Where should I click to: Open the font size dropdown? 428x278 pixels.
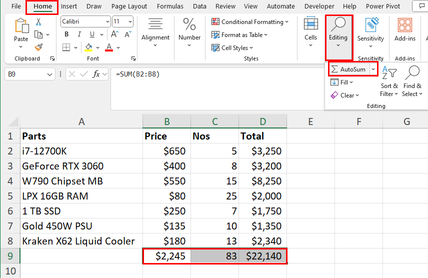(x=130, y=21)
